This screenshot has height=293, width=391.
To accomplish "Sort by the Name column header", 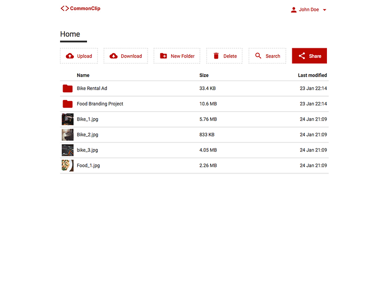I will pyautogui.click(x=83, y=75).
